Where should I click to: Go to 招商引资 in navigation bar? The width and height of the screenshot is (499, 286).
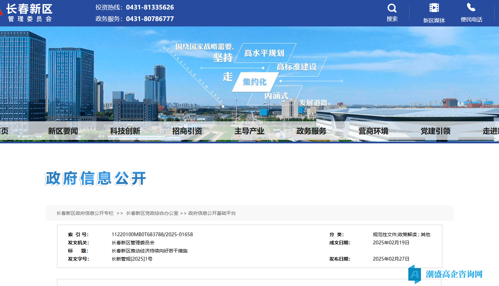coord(187,131)
